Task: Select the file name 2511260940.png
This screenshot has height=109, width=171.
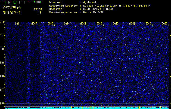Action: 12,7
